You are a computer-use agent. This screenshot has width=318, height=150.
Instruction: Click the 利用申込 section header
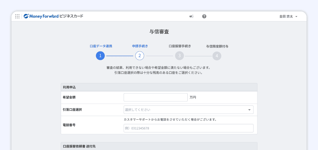tap(69, 87)
